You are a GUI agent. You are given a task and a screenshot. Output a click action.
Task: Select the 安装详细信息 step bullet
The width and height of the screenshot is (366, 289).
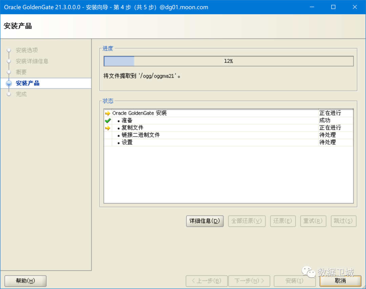click(9, 61)
